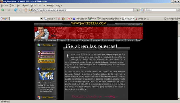Open the Archivo menu
Screen dimensions: 180x103
[4, 5]
